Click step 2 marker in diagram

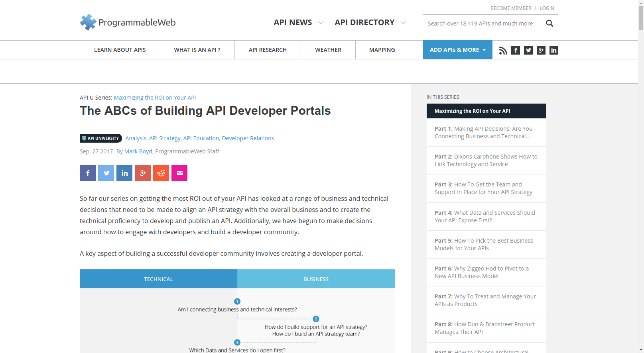316,319
